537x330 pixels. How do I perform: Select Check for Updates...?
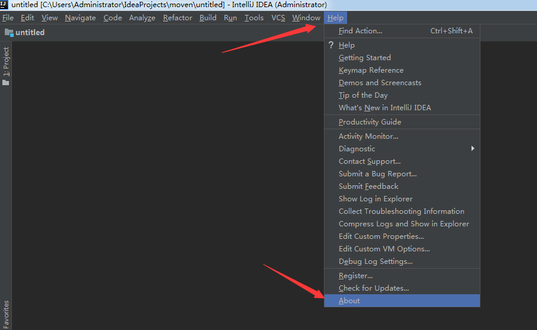(402, 288)
